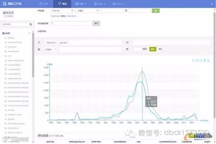Click the filter range start input
The width and height of the screenshot is (216, 144).
pos(112,10)
